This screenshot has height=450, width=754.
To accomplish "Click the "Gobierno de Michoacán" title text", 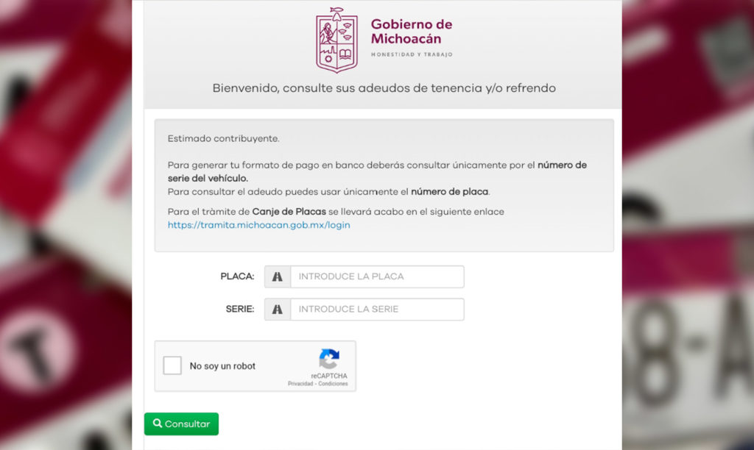I will click(x=412, y=31).
